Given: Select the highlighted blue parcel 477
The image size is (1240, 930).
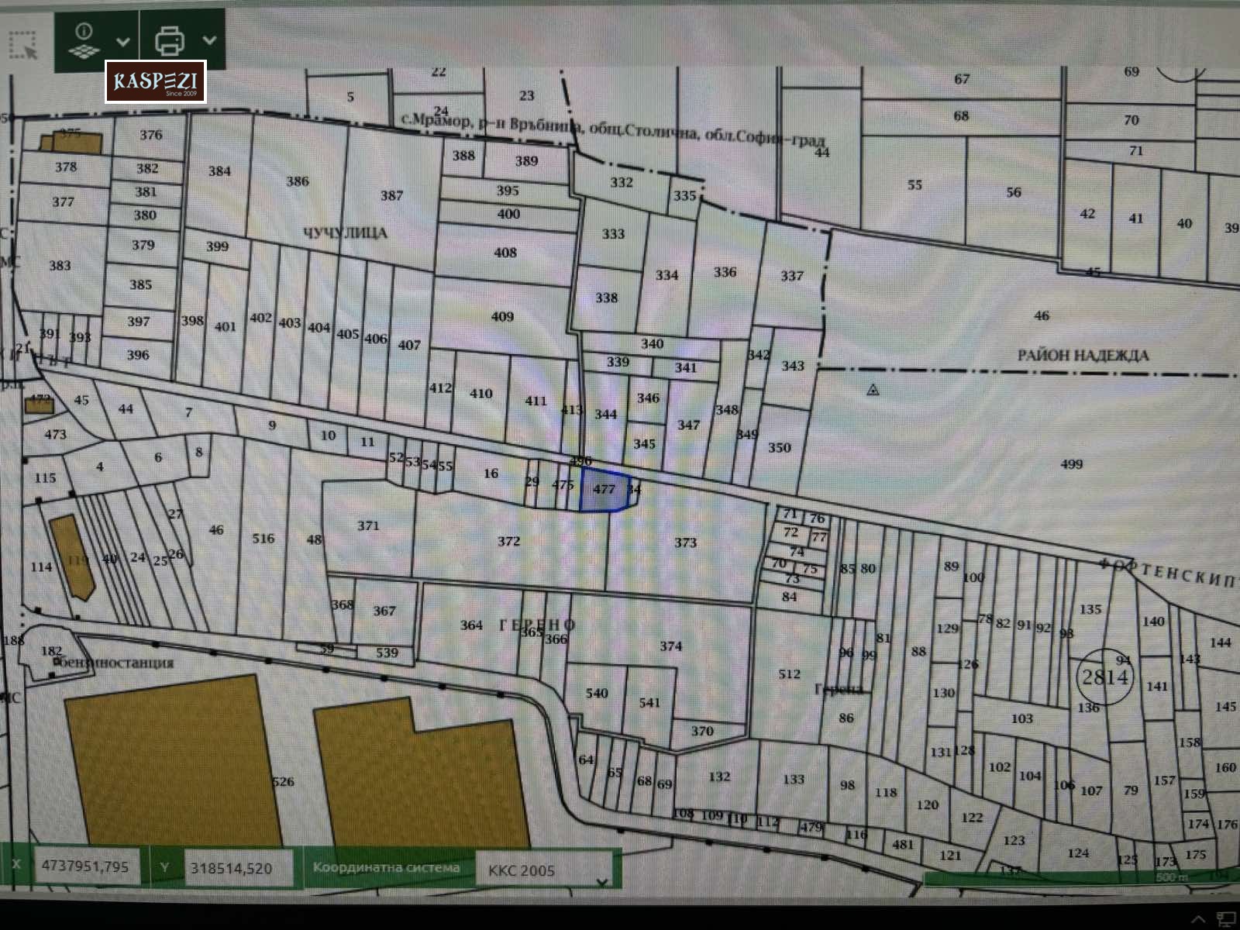Looking at the screenshot, I should coord(604,490).
